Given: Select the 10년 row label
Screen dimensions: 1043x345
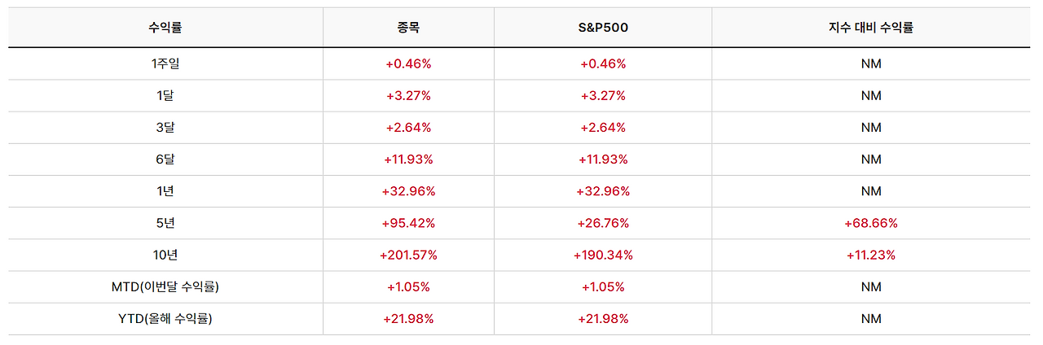Looking at the screenshot, I should [x=165, y=255].
